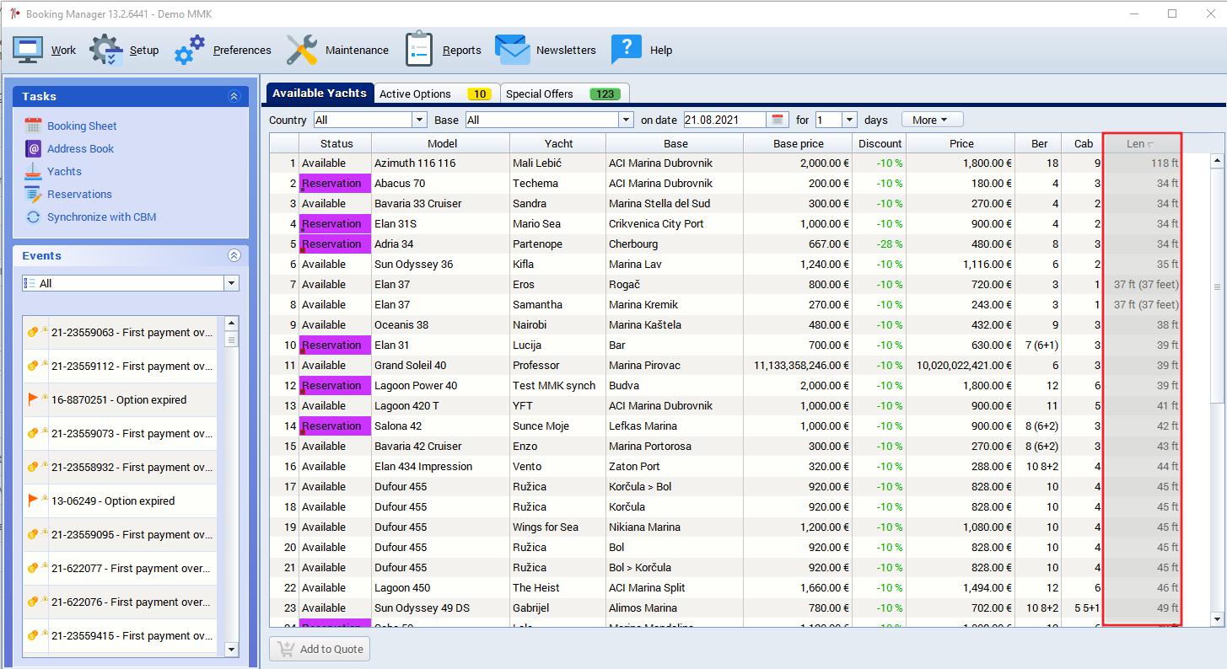
Task: Open the calendar picker next to date field
Action: tap(778, 120)
